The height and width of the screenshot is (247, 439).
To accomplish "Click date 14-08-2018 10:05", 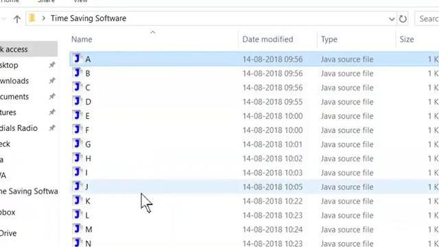I will (272, 187).
